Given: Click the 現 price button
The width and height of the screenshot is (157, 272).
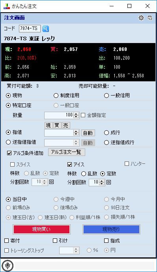Looking at the screenshot, I should tap(49, 125).
